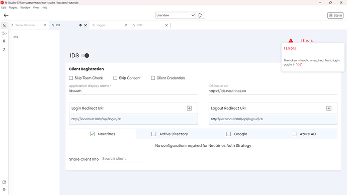
Task: Click the back arrow icon
Action: click(6, 15)
